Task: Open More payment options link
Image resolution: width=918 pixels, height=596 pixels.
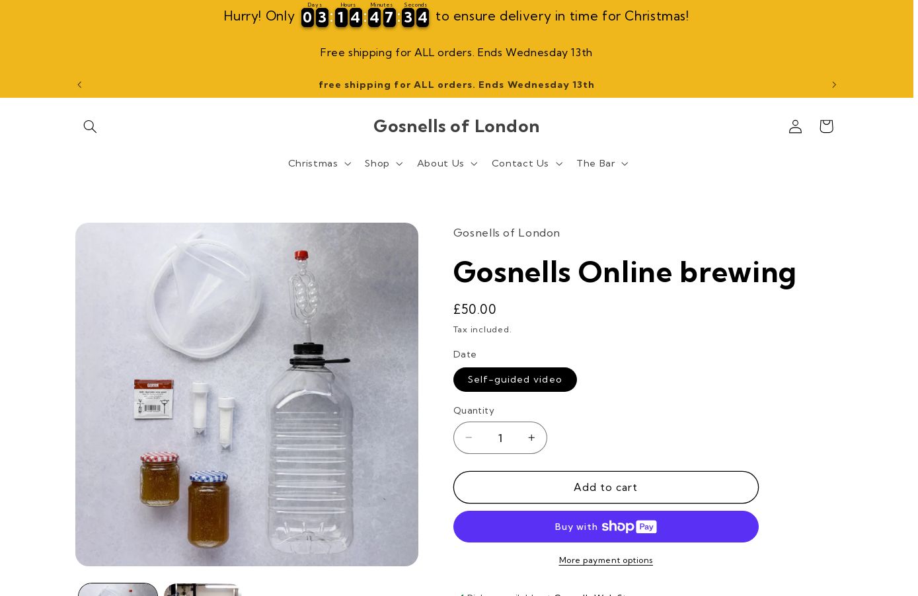Action: 606,560
